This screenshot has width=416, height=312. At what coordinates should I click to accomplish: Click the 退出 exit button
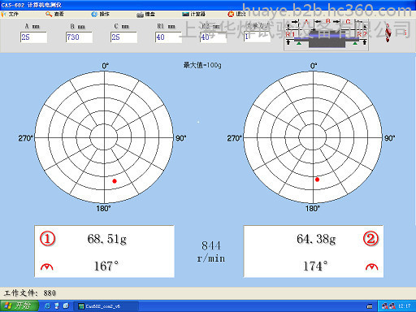[x=236, y=14]
